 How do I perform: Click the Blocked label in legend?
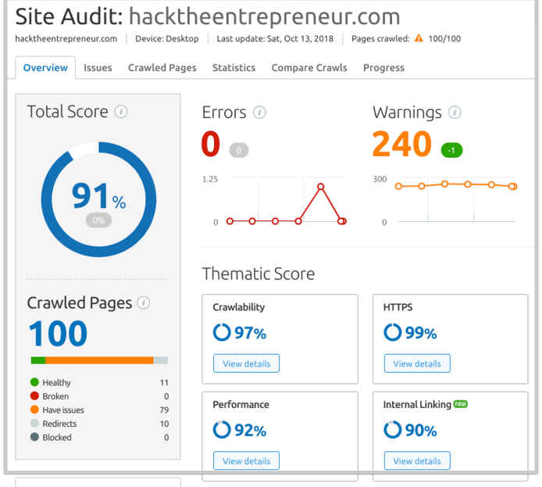(57, 437)
